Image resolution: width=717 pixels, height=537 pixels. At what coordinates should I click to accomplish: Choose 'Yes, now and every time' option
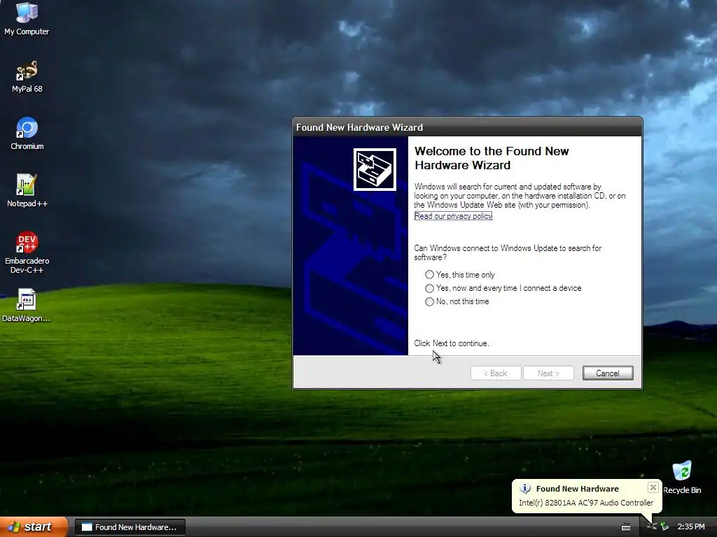pos(503,288)
